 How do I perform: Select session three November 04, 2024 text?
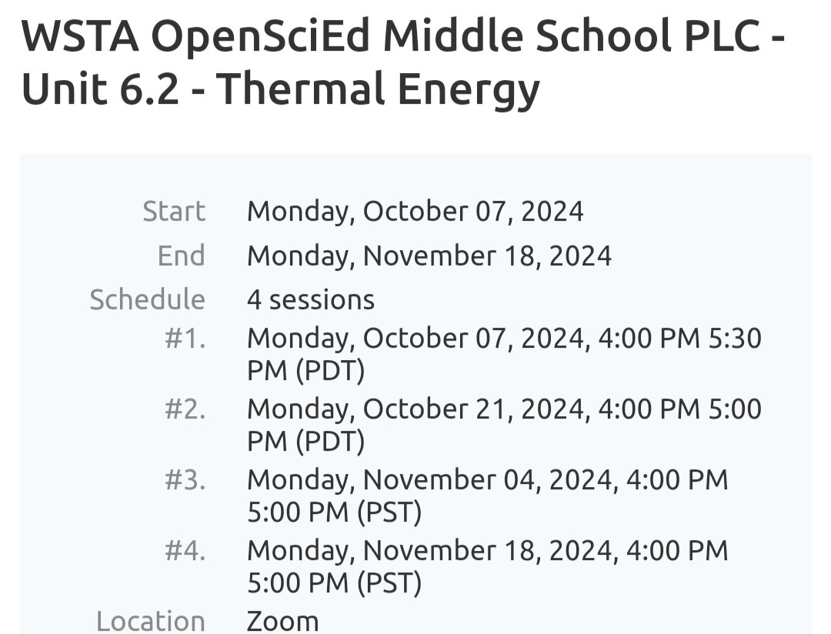click(488, 480)
